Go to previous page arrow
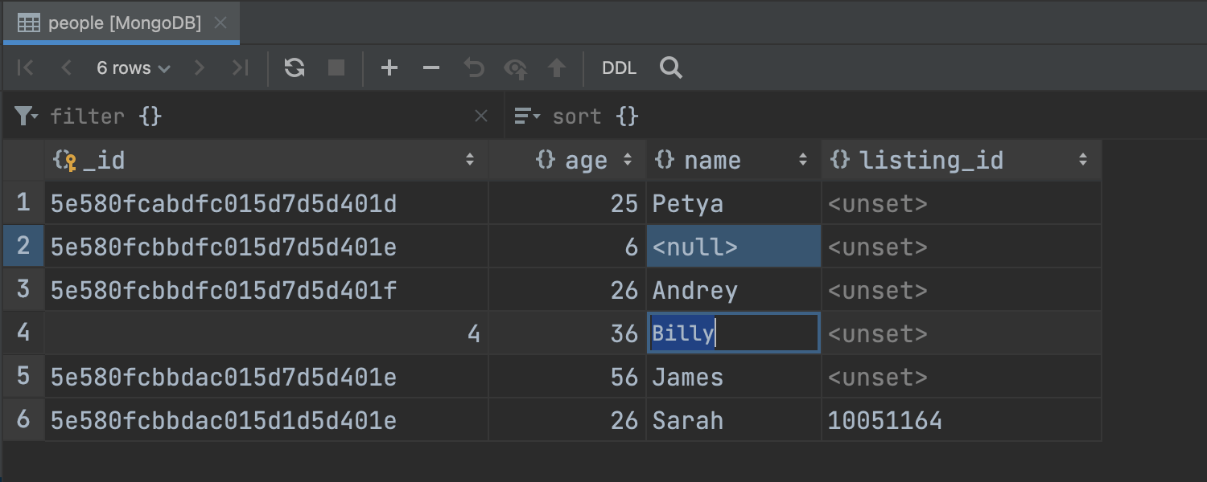Screen dimensions: 1207x482 click(x=67, y=68)
